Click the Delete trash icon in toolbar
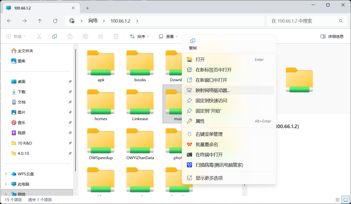 [x=116, y=36]
